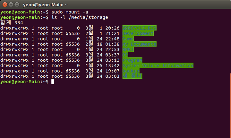Click the drwxrwxrwx permissions in the $RECYCLE.BIN row

[x=14, y=28]
